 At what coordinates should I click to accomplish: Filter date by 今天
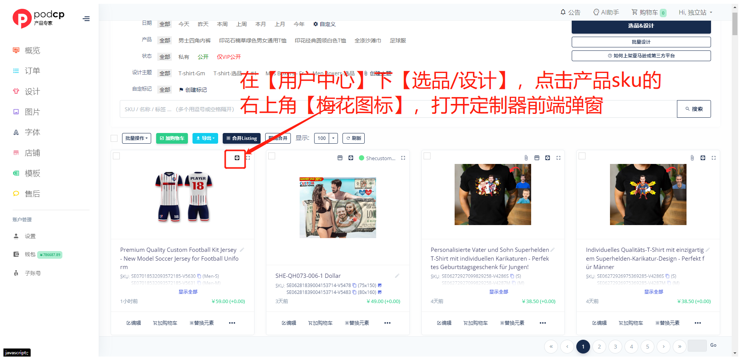click(x=184, y=24)
